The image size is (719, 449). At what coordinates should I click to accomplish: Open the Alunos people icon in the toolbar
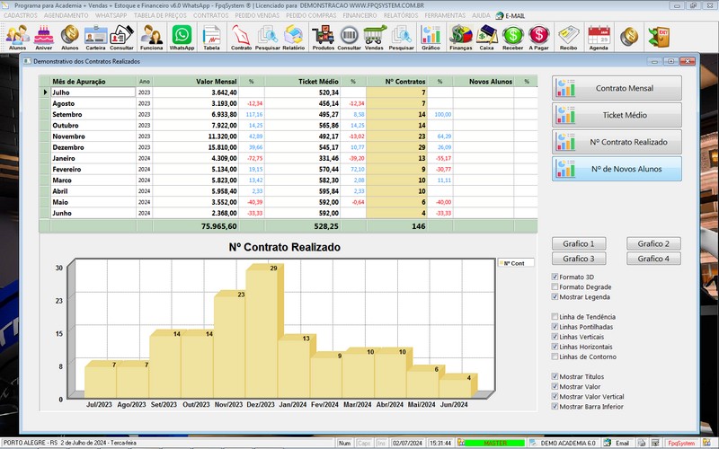[x=17, y=37]
